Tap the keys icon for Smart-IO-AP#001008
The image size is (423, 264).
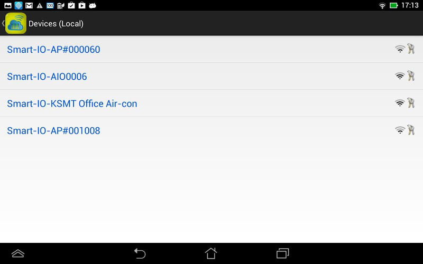[411, 130]
